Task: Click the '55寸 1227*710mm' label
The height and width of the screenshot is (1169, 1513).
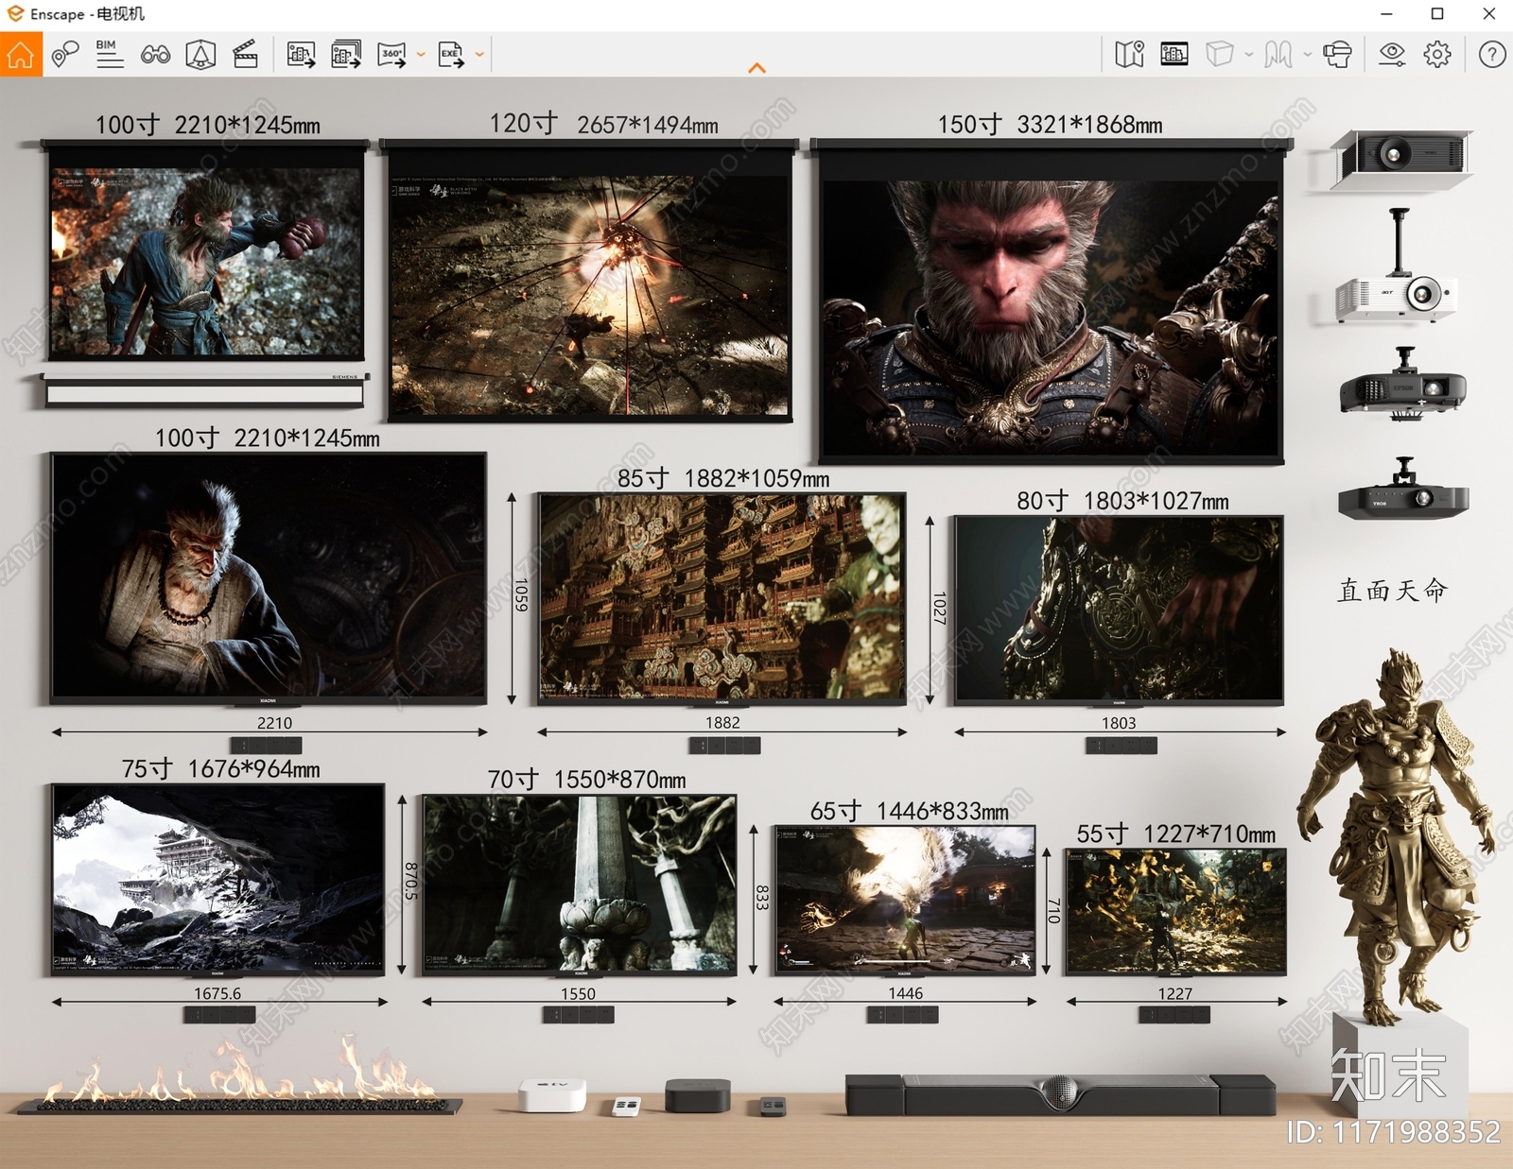Action: click(x=1175, y=834)
